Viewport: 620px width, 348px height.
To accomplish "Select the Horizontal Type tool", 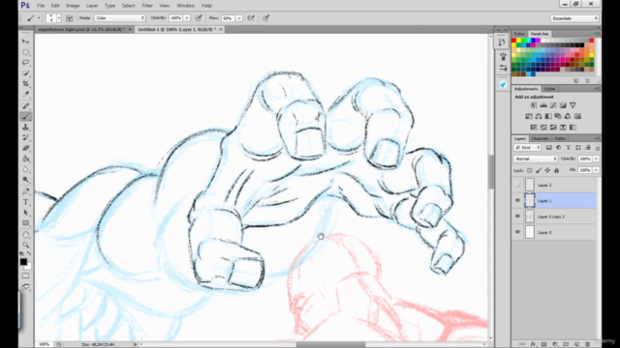I will [x=26, y=202].
